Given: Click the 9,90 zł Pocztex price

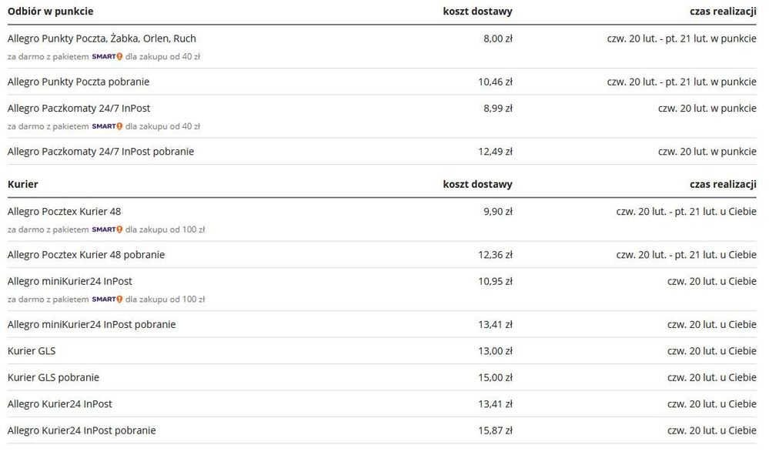Looking at the screenshot, I should pos(497,212).
